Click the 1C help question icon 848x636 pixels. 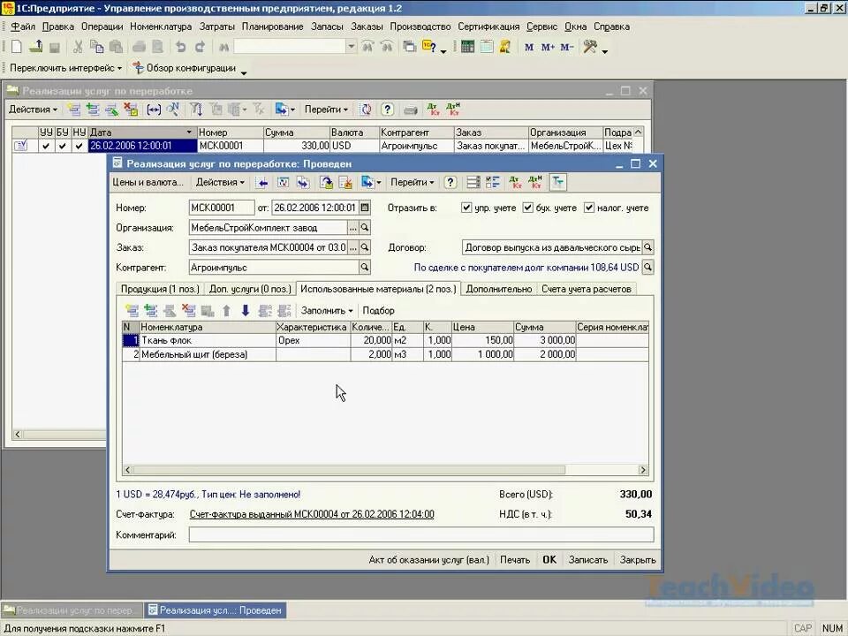tap(429, 47)
